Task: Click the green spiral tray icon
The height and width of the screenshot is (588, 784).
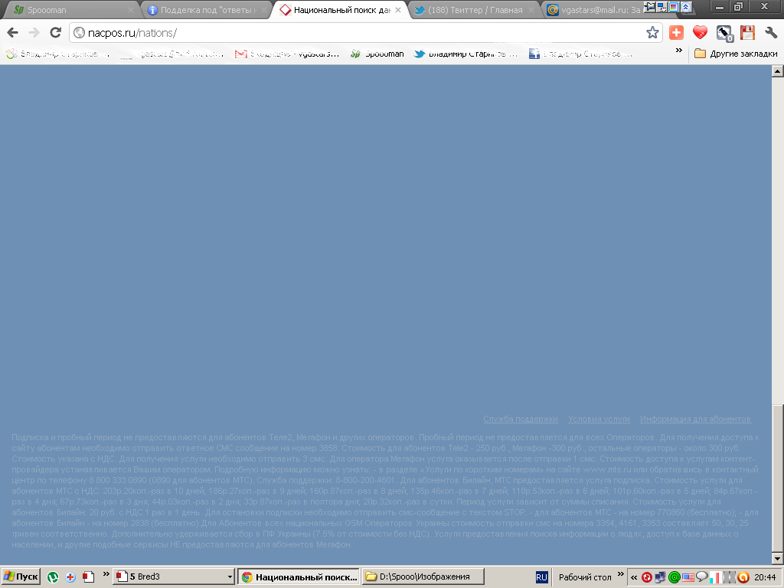Action: [674, 577]
